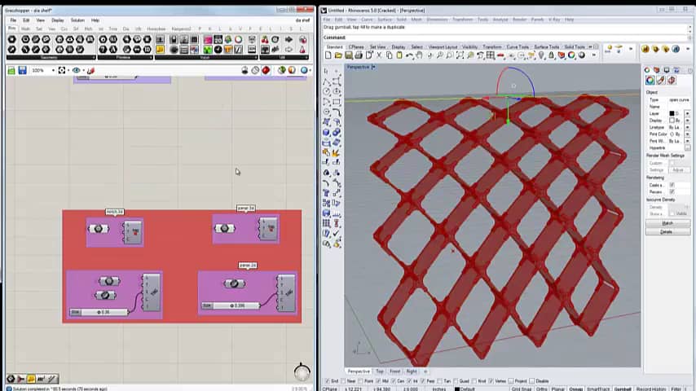Click Rhino Save icon in Standard toolbar
Screen dimensions: 696x391
(349, 55)
